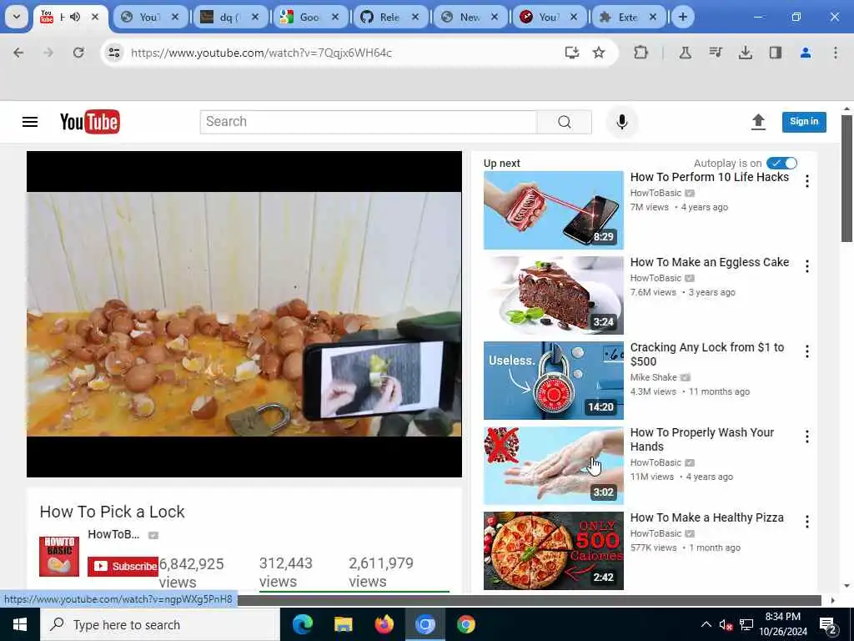Open options for Cracking Any Lock video
The height and width of the screenshot is (641, 854).
[x=807, y=351]
